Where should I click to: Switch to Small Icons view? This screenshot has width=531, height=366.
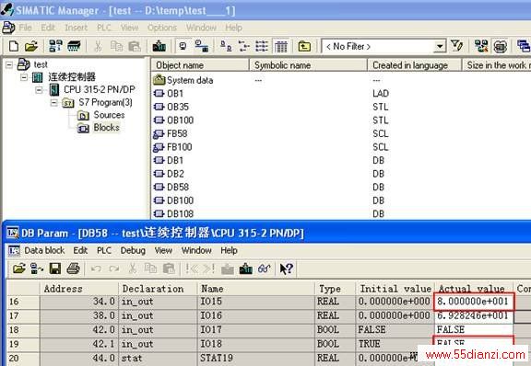(x=243, y=46)
